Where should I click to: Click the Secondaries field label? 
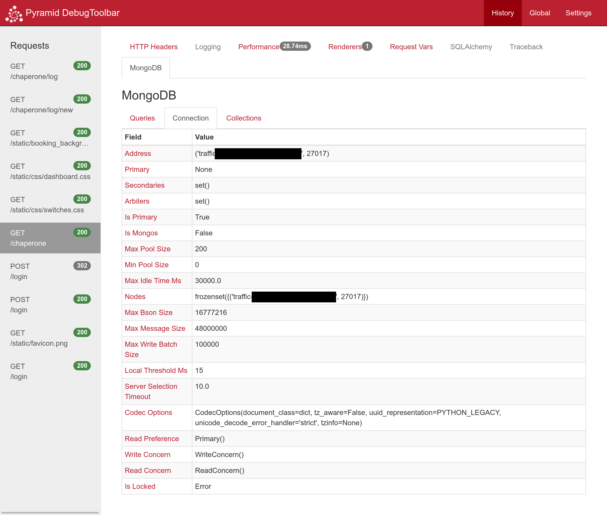(144, 185)
